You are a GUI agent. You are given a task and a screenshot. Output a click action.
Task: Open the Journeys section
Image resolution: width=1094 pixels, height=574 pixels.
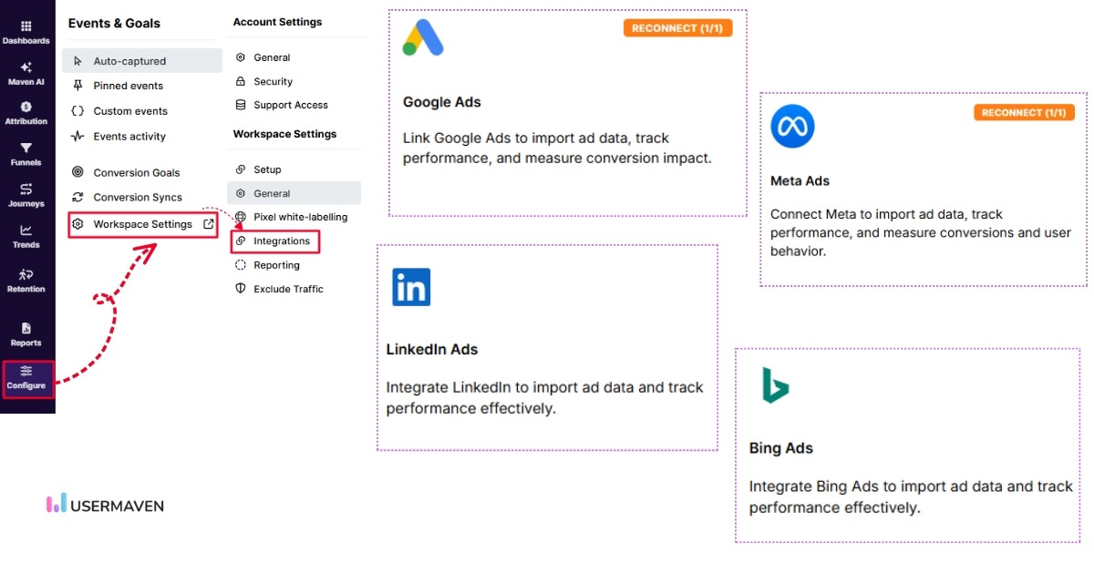tap(26, 197)
